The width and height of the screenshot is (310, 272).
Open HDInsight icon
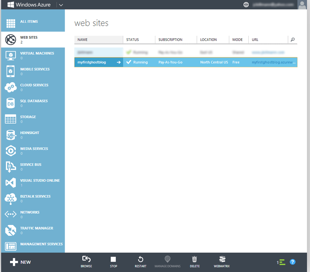click(x=11, y=135)
